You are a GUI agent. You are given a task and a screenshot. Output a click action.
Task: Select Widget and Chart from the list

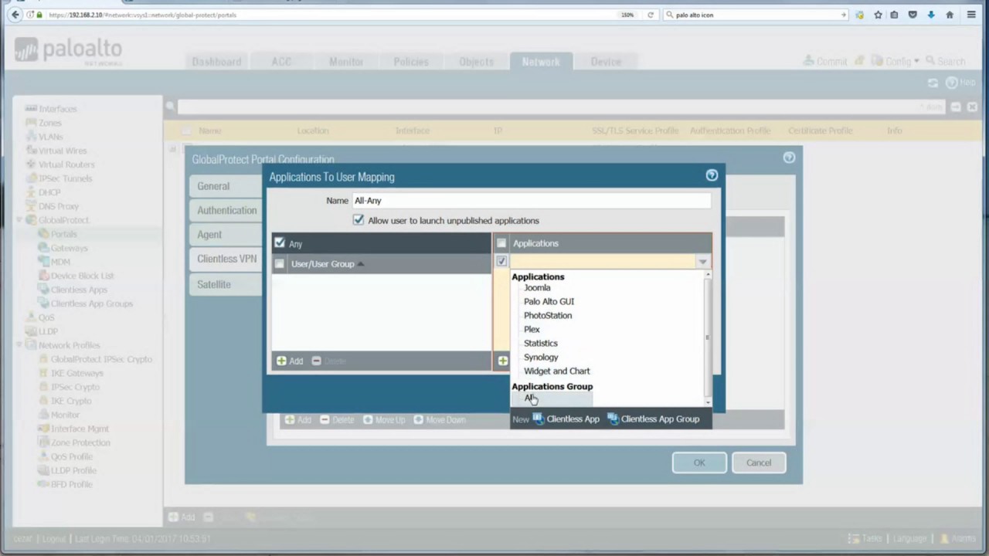coord(556,371)
